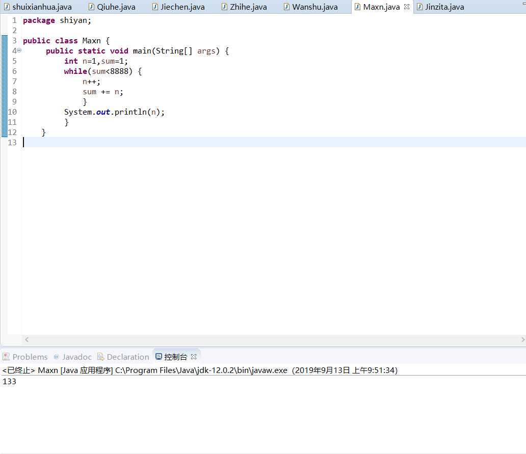This screenshot has height=454, width=526.
Task: Click the editor scroll left arrow
Action: 27,339
